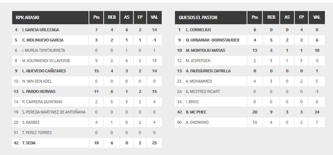
Task: Click AS column header in RPK Araski table
Action: click(126, 17)
